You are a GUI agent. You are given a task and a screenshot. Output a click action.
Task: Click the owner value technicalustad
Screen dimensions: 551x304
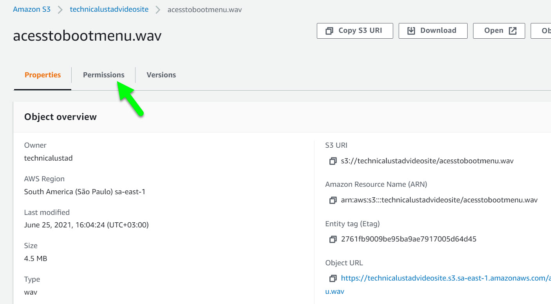48,158
